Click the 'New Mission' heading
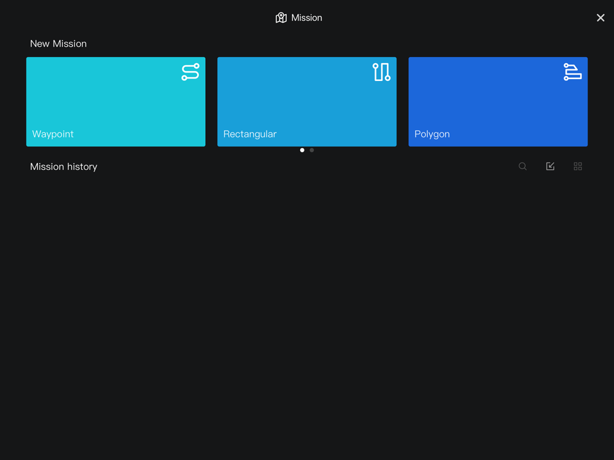This screenshot has width=614, height=460. click(58, 44)
